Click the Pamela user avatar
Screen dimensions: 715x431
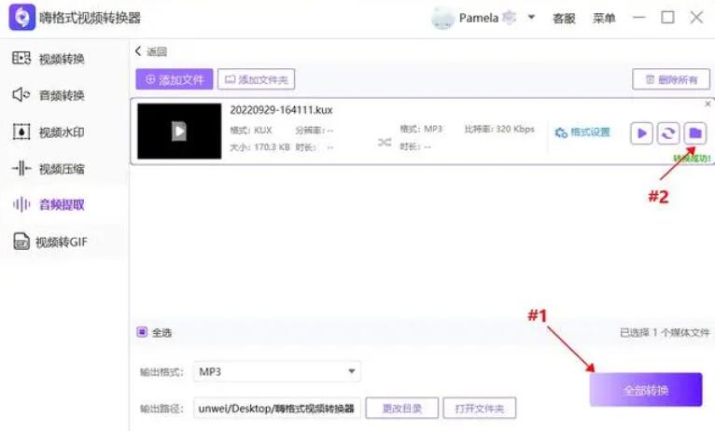(x=442, y=19)
